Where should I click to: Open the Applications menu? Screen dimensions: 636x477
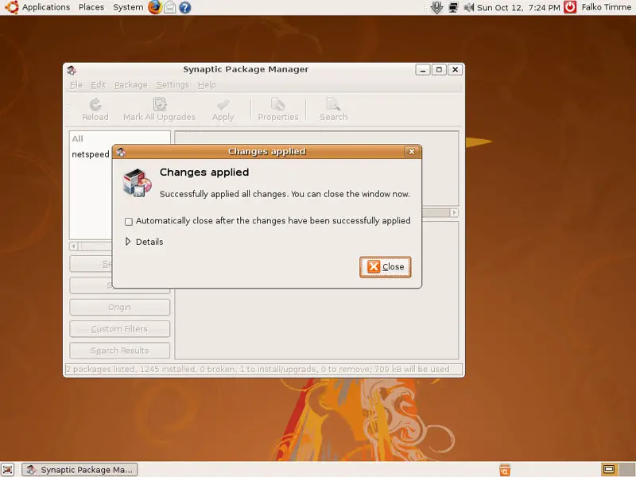46,7
